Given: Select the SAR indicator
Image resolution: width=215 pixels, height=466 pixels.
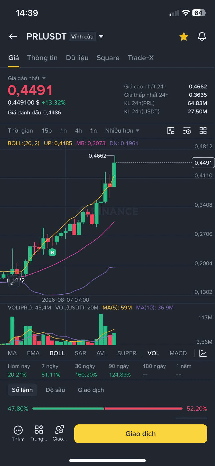Looking at the screenshot, I should 80,353.
